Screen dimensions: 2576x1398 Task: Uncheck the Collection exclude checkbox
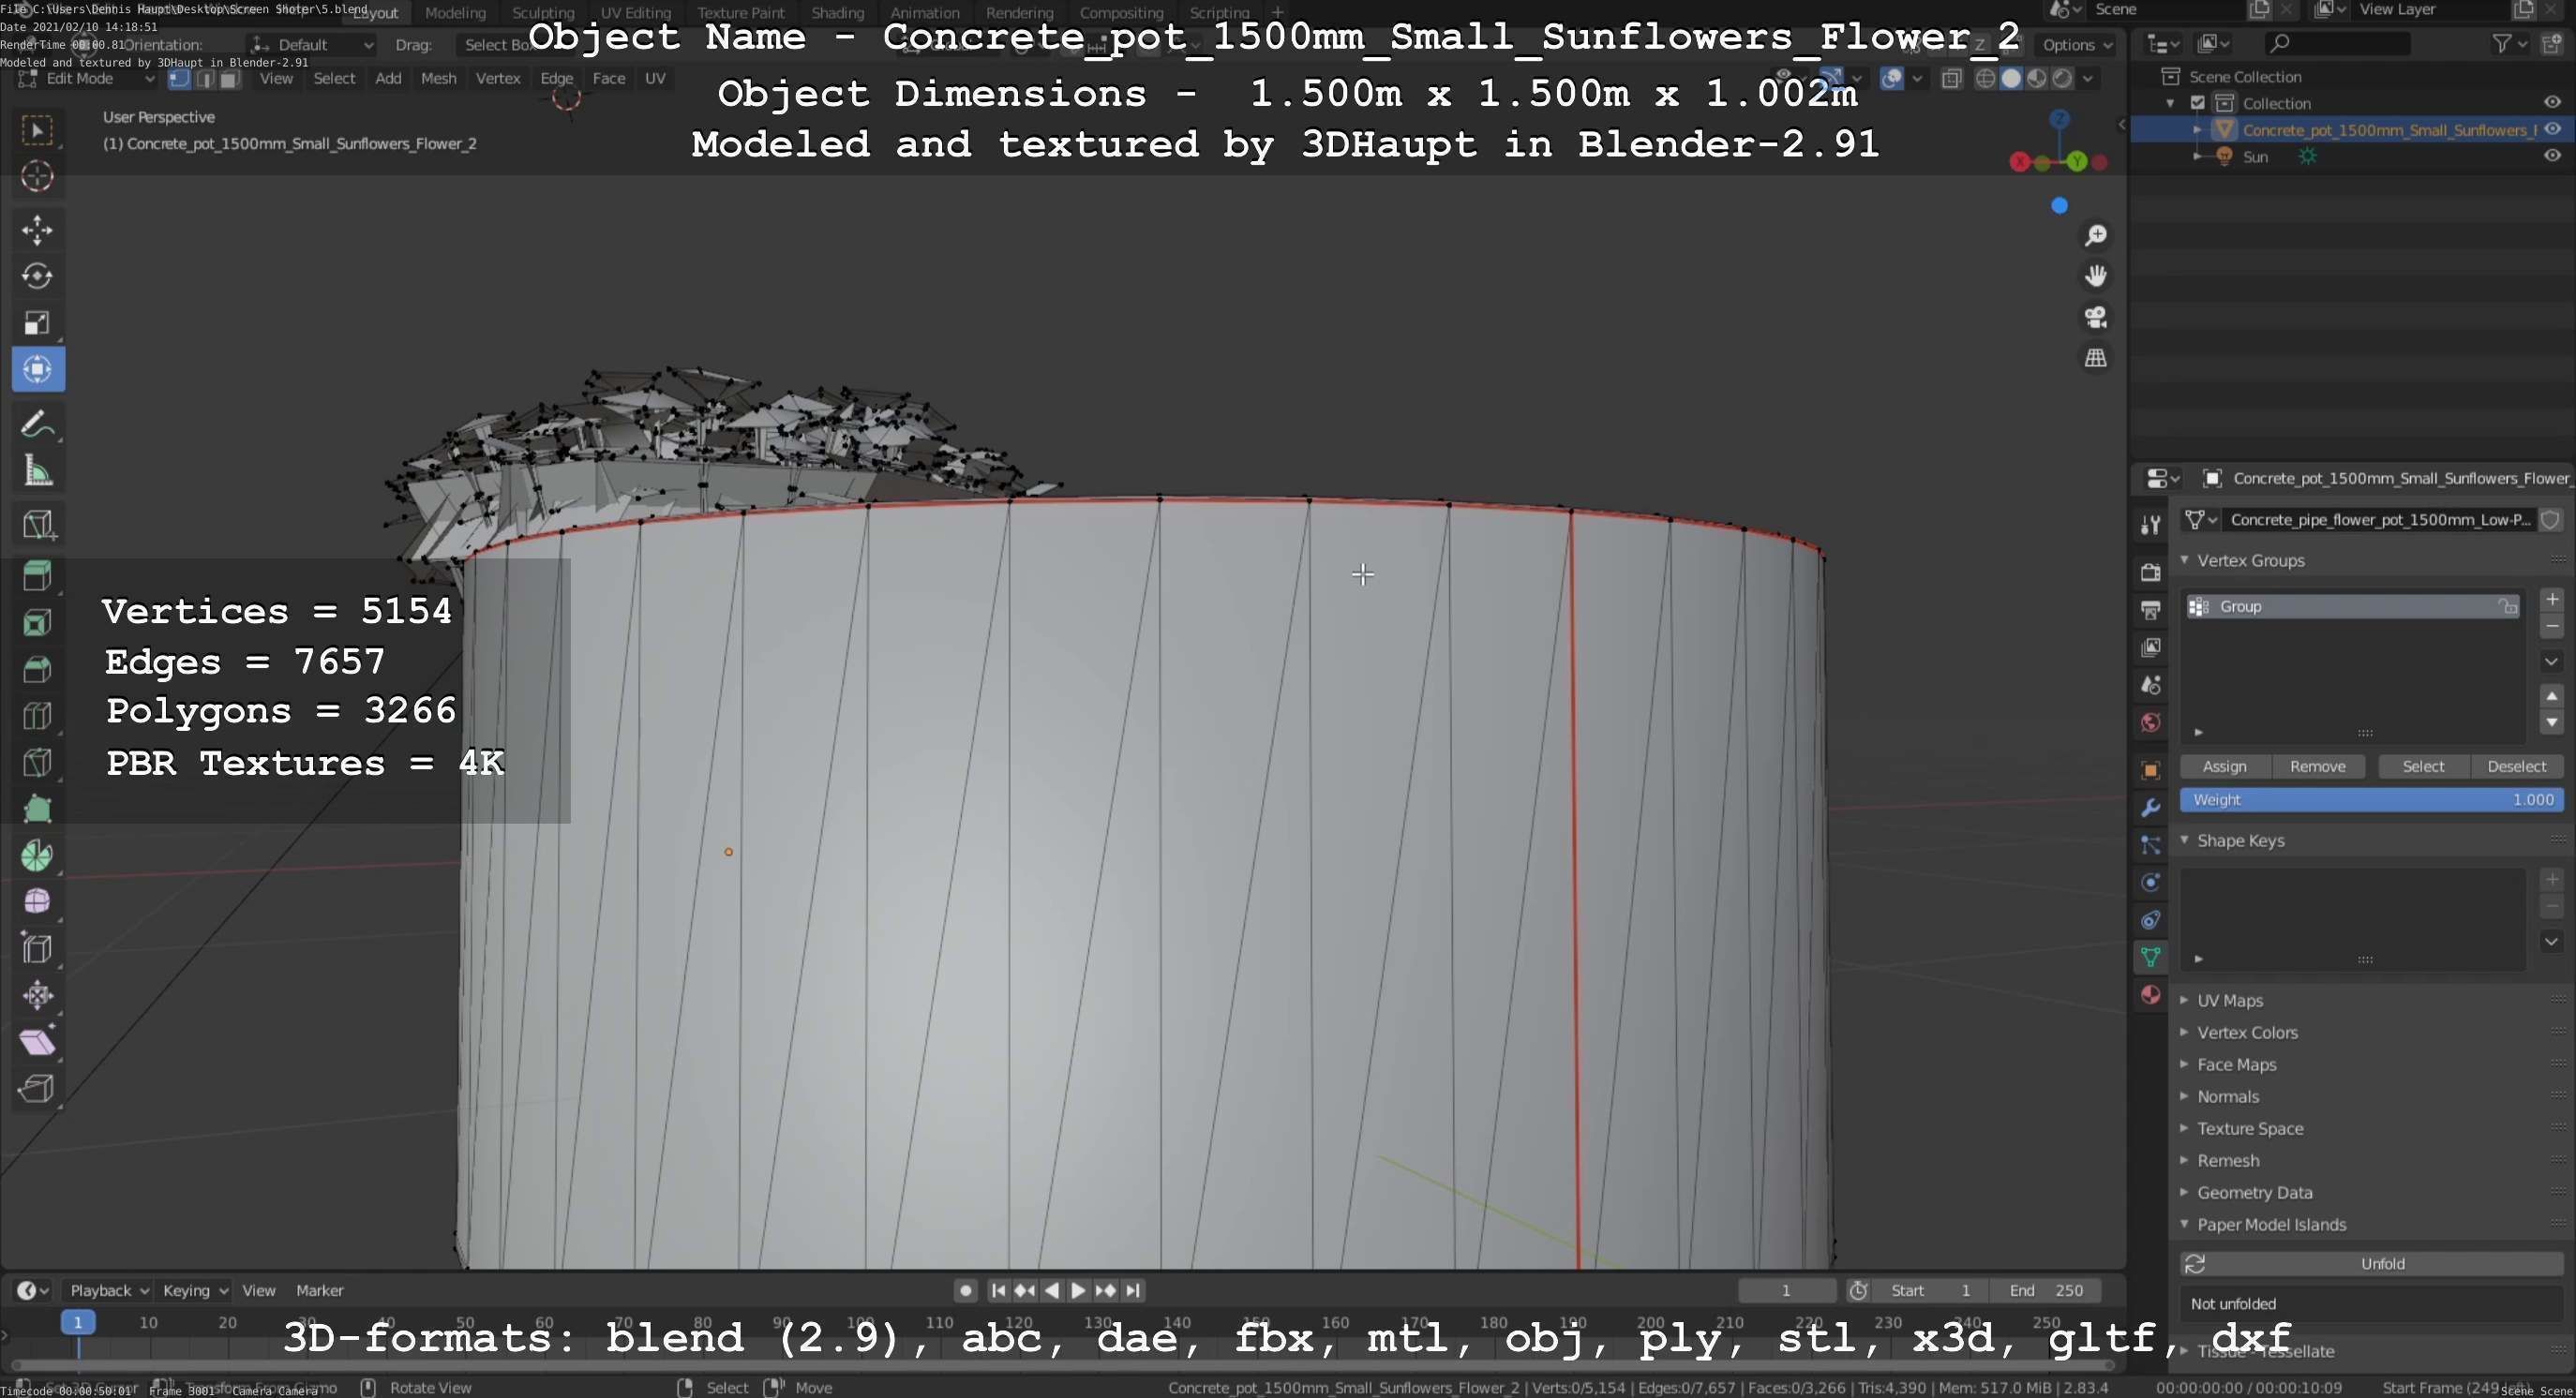click(2198, 103)
